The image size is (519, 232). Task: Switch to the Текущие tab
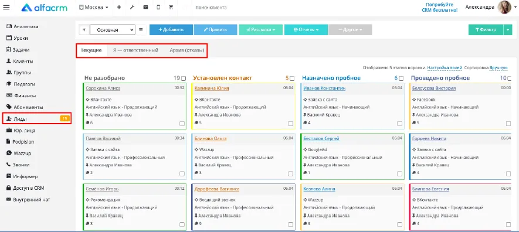coord(91,50)
